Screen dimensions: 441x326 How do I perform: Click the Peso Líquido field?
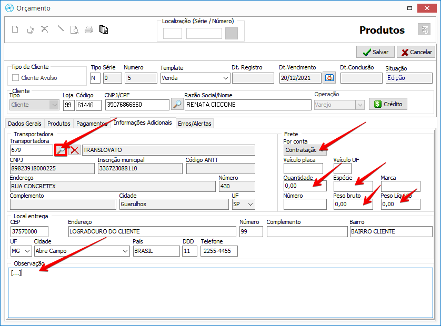pos(400,205)
